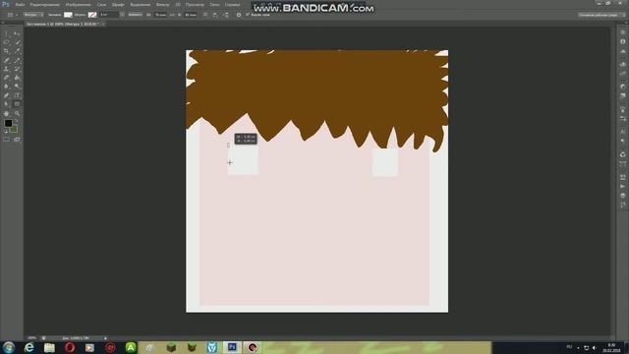The width and height of the screenshot is (629, 354).
Task: Open the Фигура tool mode dropdown
Action: pyautogui.click(x=33, y=15)
